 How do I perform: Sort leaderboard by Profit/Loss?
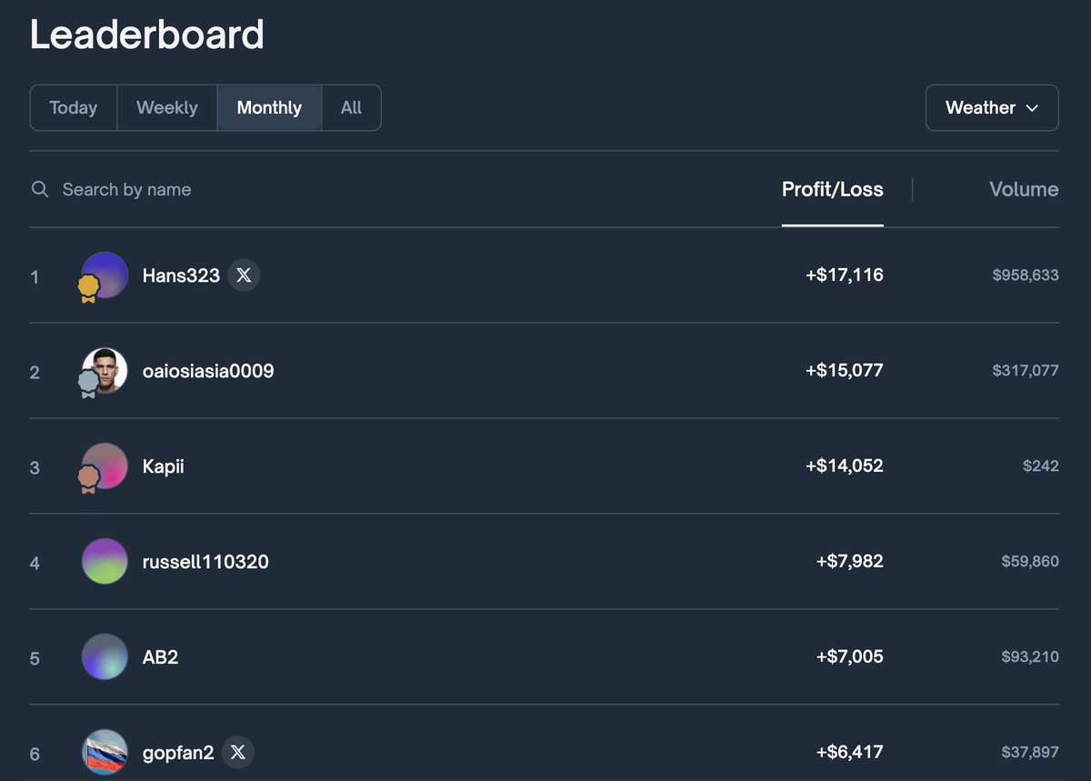[832, 189]
